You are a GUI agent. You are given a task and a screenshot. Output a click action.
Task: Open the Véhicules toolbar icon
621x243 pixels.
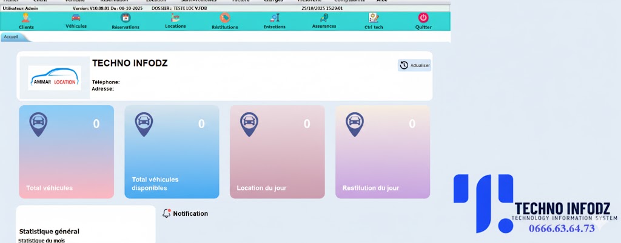tap(76, 20)
